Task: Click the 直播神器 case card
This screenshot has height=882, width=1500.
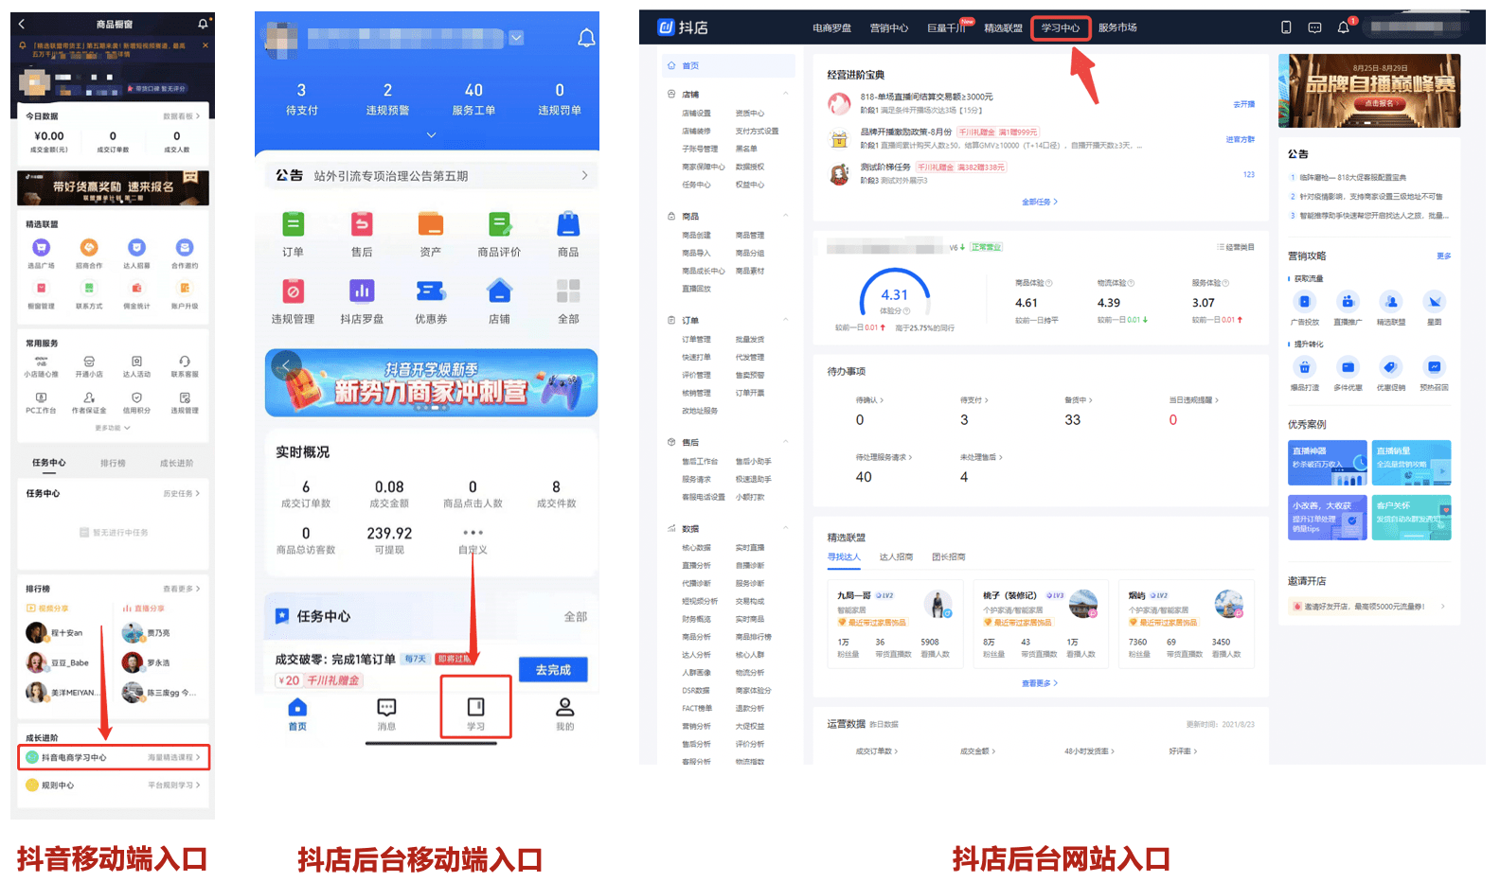Action: coord(1327,463)
